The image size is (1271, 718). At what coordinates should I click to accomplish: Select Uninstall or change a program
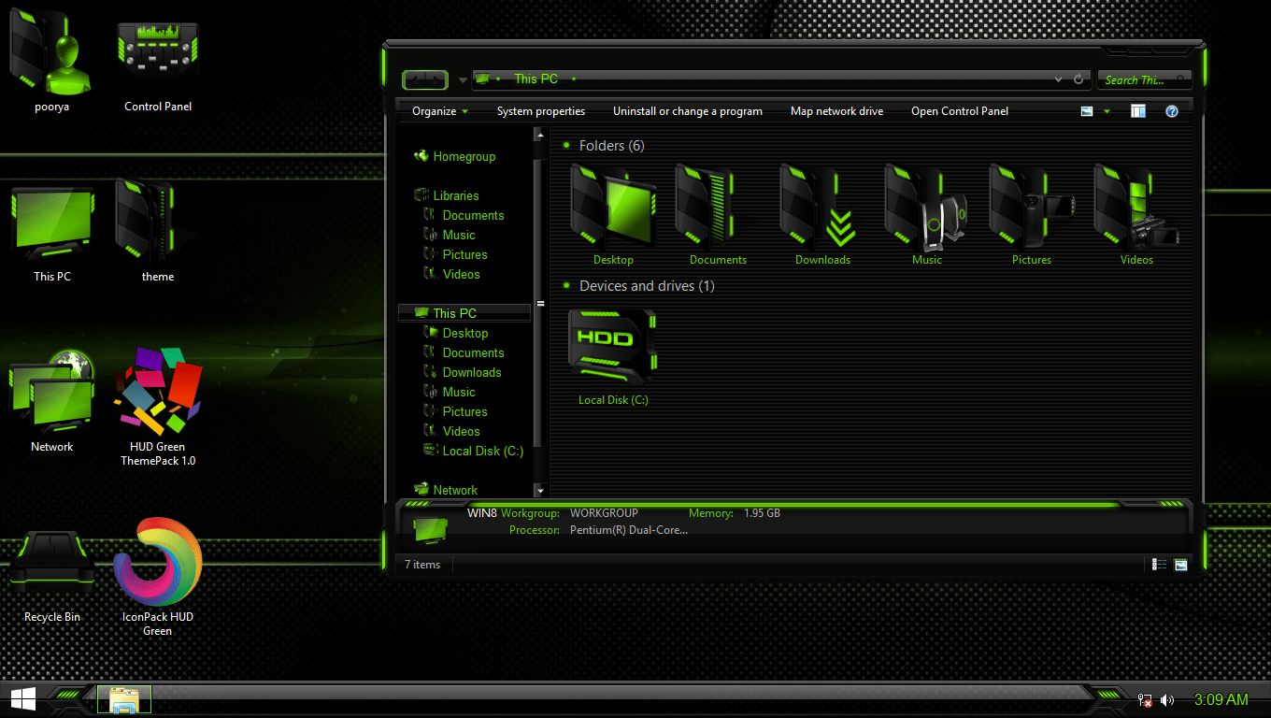pyautogui.click(x=688, y=110)
